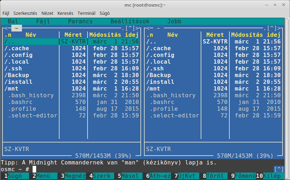
Task: Sort left panel by Név column
Action: [31, 35]
